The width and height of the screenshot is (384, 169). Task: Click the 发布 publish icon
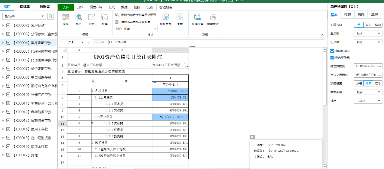92,17
